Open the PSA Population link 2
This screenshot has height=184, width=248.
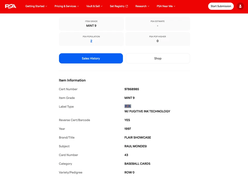click(91, 41)
